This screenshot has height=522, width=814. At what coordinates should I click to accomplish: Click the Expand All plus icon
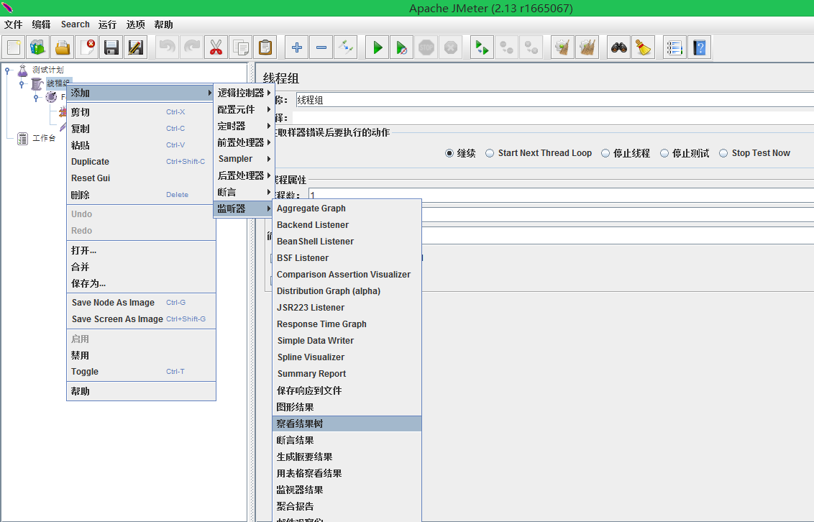[296, 47]
